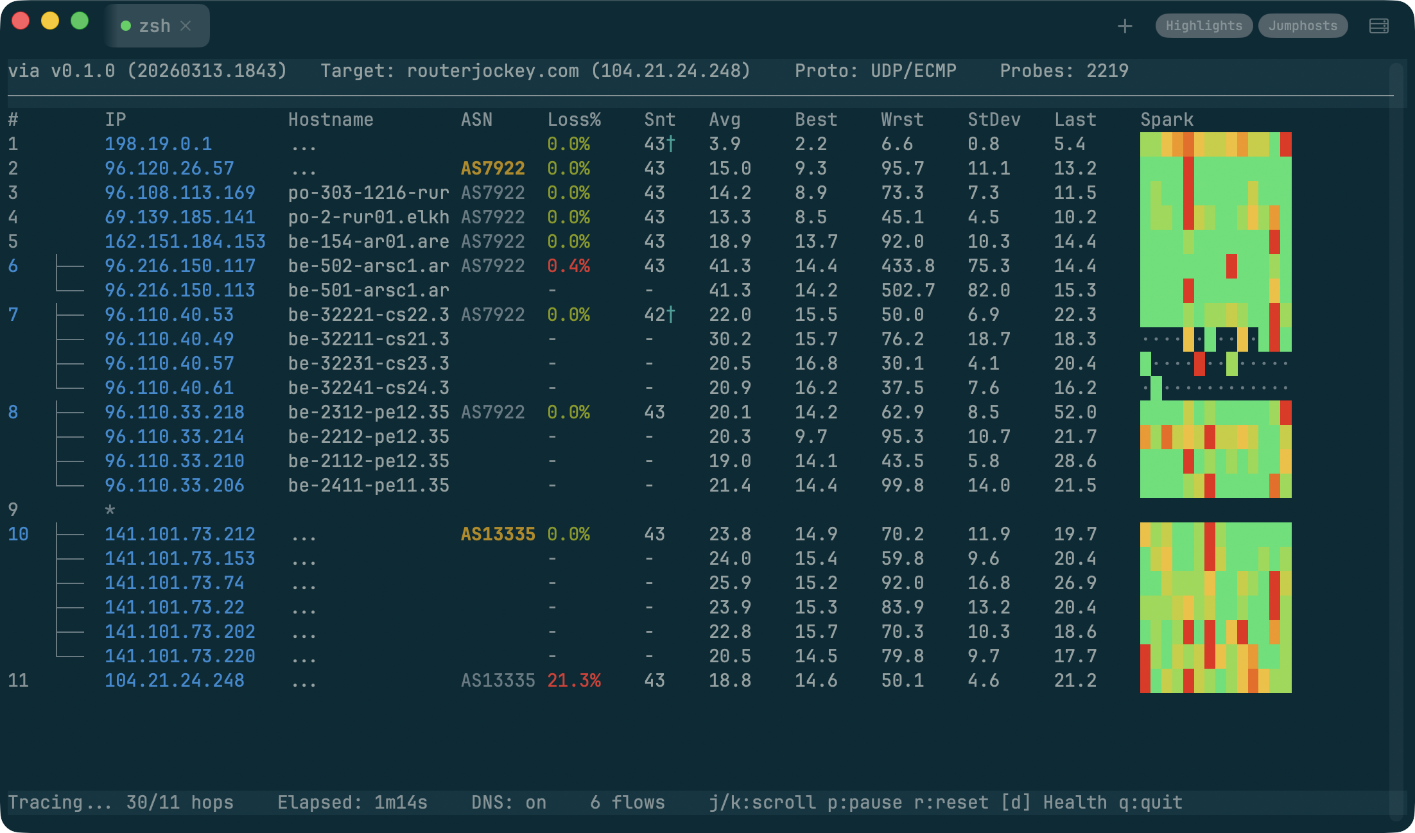Screen dimensions: 1415x833
Task: Click the AS7922 label on hop 2
Action: [x=492, y=168]
